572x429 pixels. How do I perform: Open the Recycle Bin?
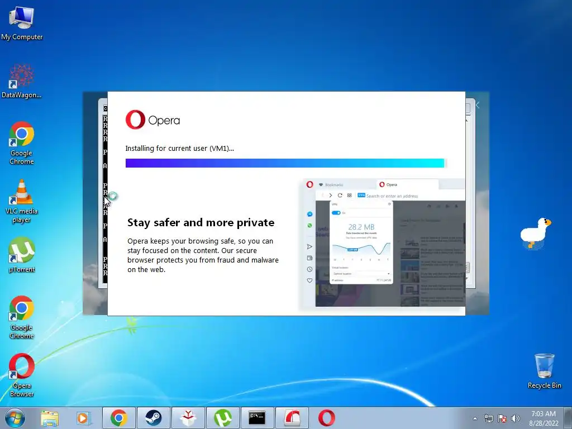[x=544, y=371]
